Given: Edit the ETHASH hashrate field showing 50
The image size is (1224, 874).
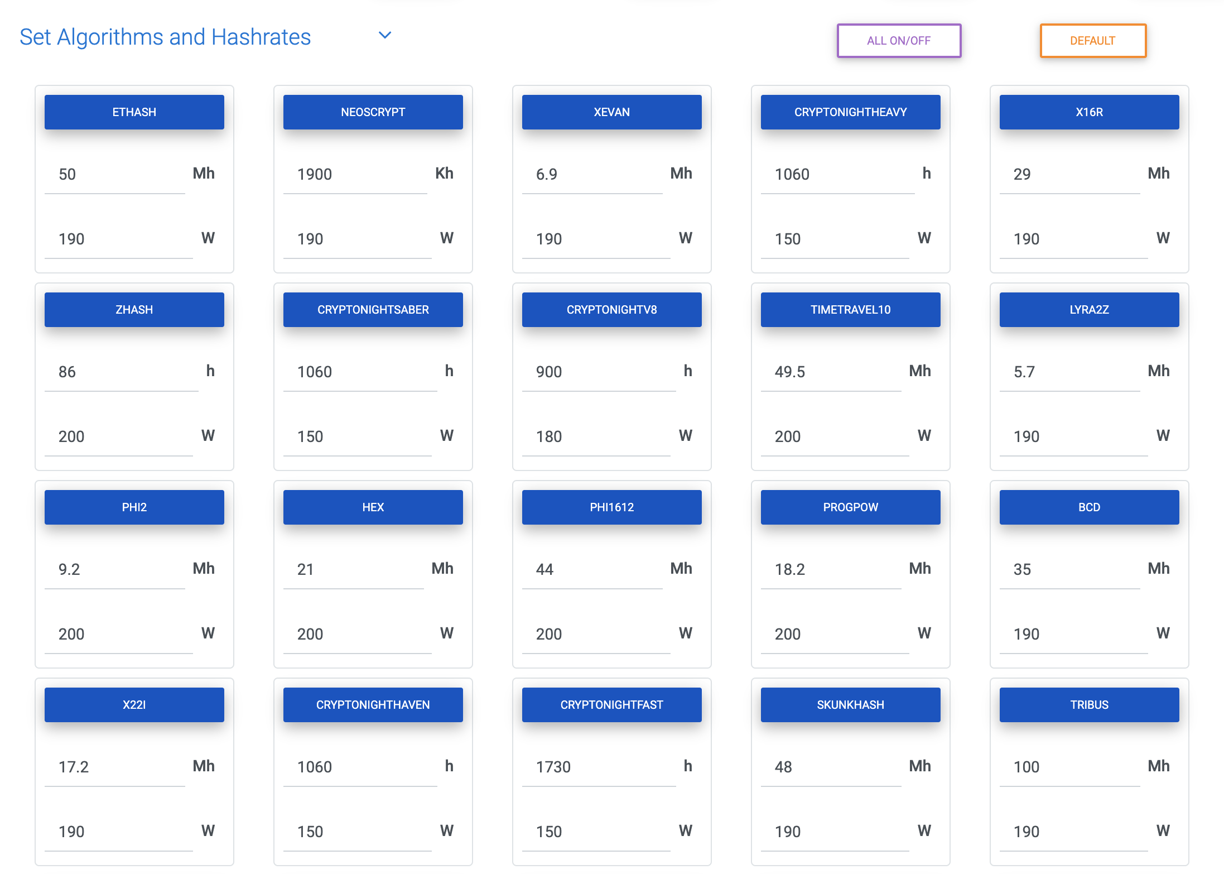Looking at the screenshot, I should (x=115, y=175).
